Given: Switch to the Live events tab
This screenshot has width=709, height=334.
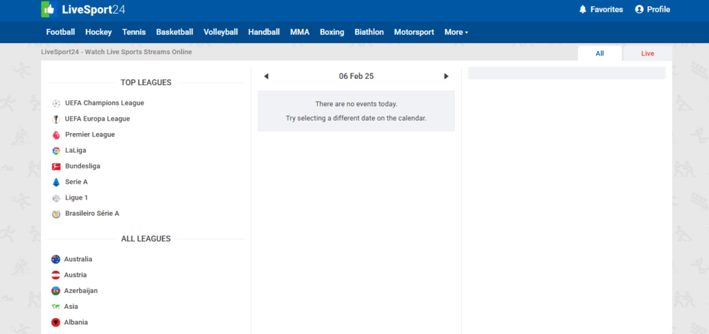Looking at the screenshot, I should pyautogui.click(x=647, y=53).
